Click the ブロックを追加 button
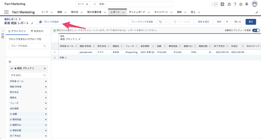 49,22
